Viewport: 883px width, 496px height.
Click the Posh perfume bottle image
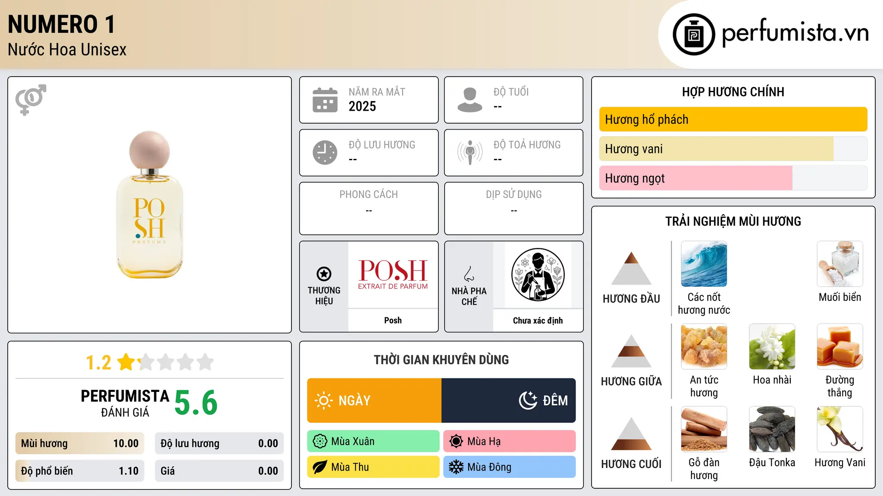tap(150, 205)
